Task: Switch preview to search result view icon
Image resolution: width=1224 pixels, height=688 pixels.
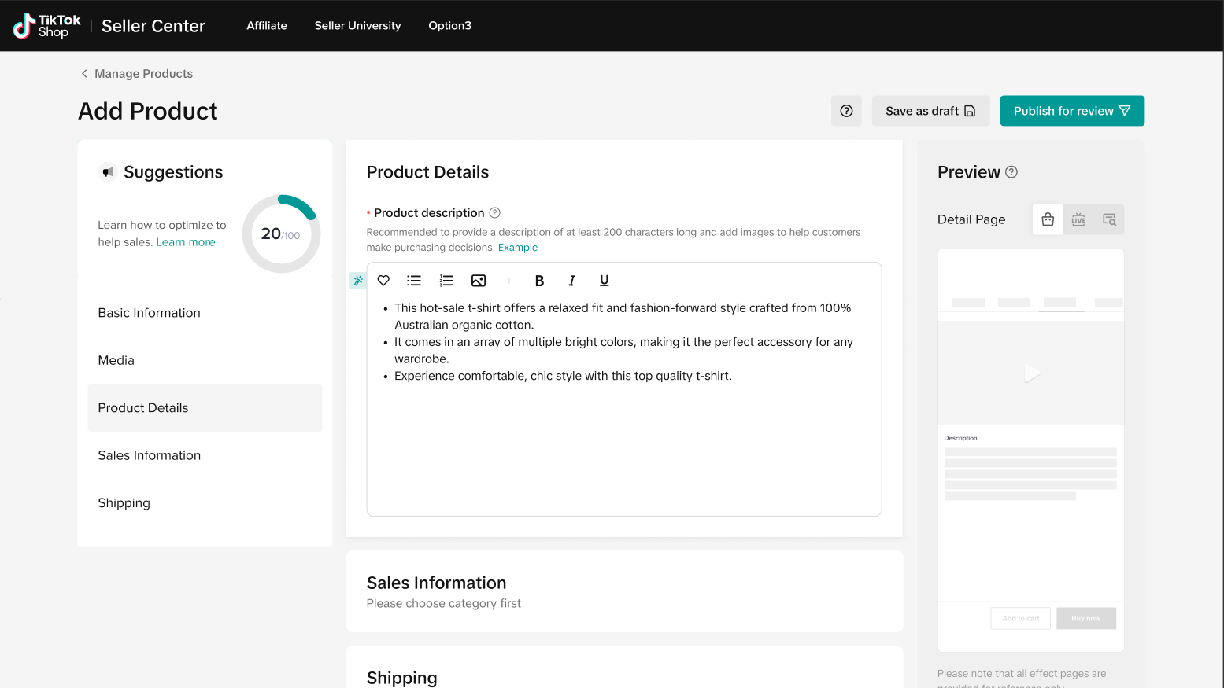Action: tap(1109, 219)
